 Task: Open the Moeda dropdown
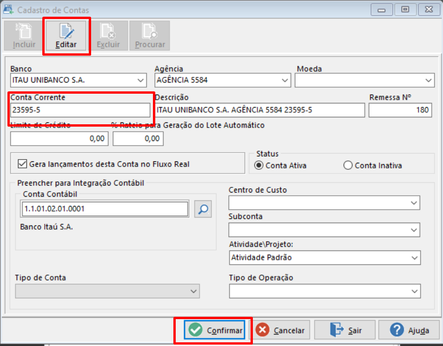pyautogui.click(x=428, y=80)
